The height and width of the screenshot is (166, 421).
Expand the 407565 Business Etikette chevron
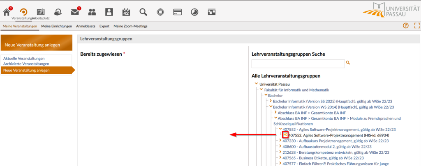click(280, 157)
